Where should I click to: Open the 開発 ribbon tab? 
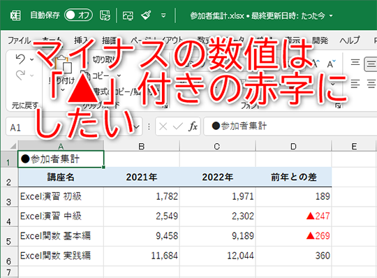point(320,41)
